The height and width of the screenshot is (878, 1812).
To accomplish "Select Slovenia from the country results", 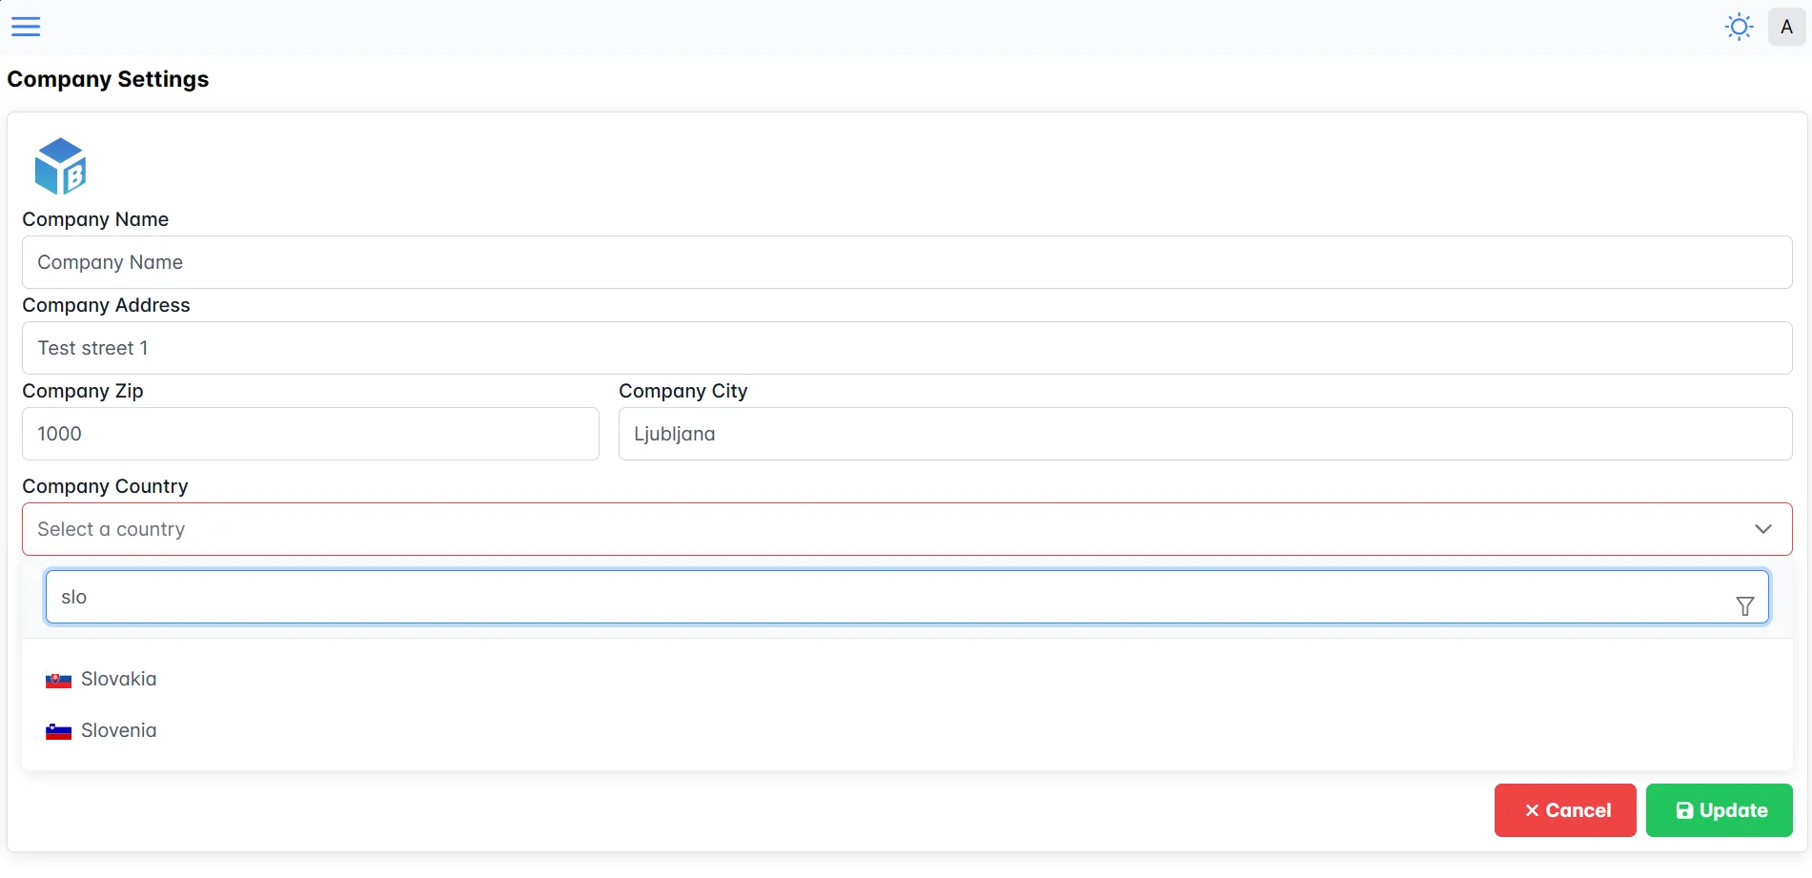I will (118, 730).
